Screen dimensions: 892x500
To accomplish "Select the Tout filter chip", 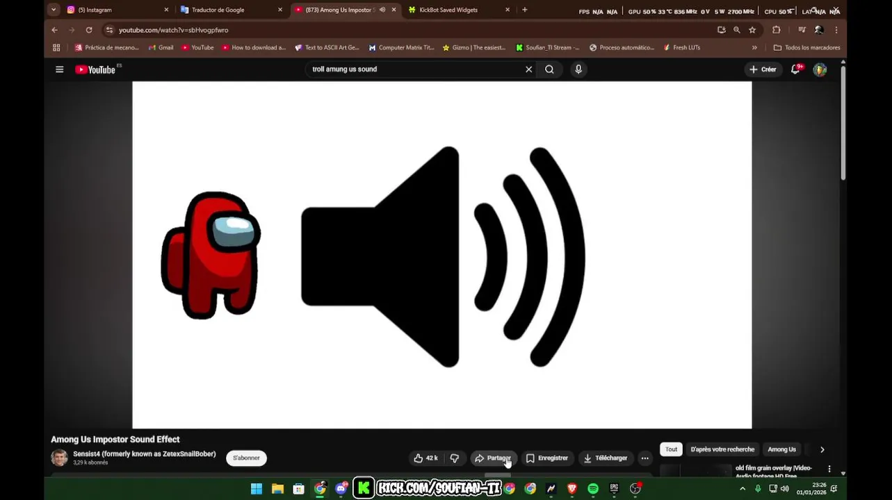I will point(671,449).
